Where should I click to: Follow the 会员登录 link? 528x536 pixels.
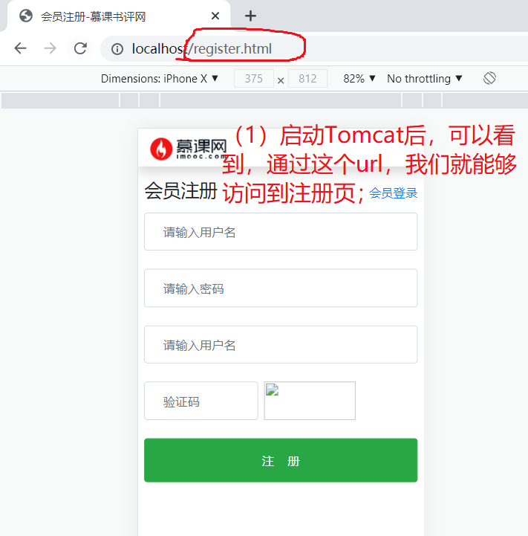point(394,193)
